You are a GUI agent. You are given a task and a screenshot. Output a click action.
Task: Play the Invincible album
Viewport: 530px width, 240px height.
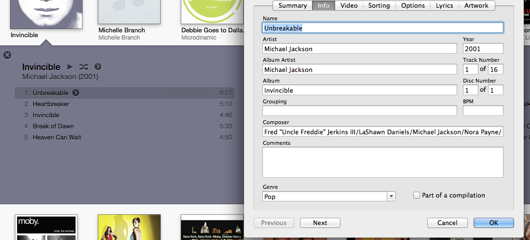click(70, 67)
